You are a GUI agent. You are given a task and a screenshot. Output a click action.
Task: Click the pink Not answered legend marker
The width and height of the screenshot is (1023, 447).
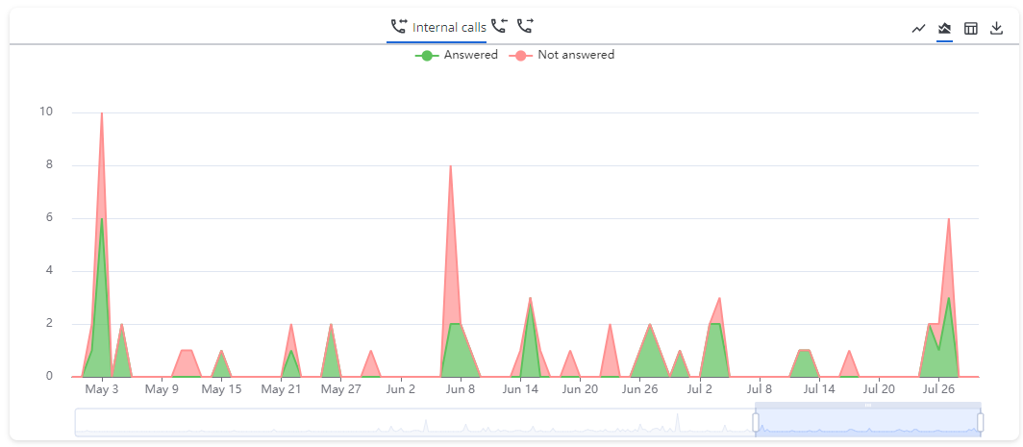(x=521, y=56)
